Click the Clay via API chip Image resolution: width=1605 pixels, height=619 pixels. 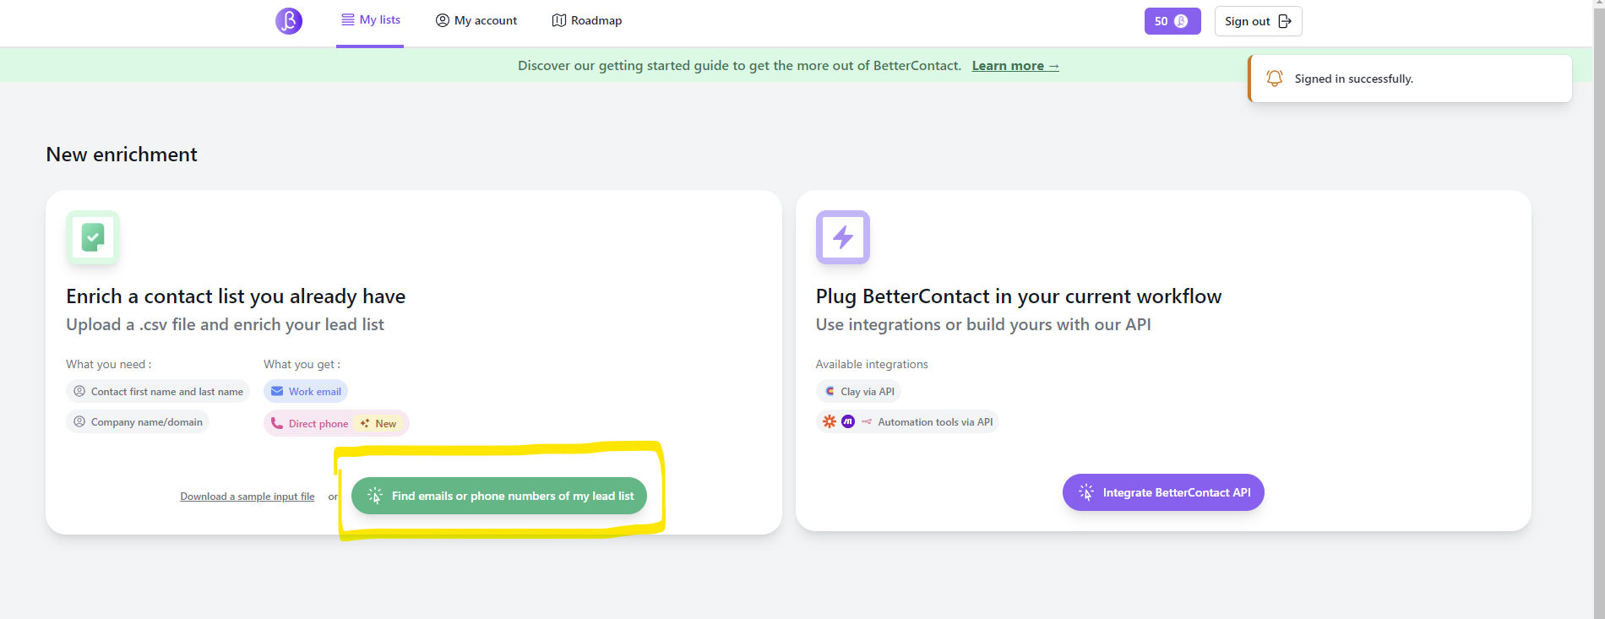pyautogui.click(x=858, y=392)
